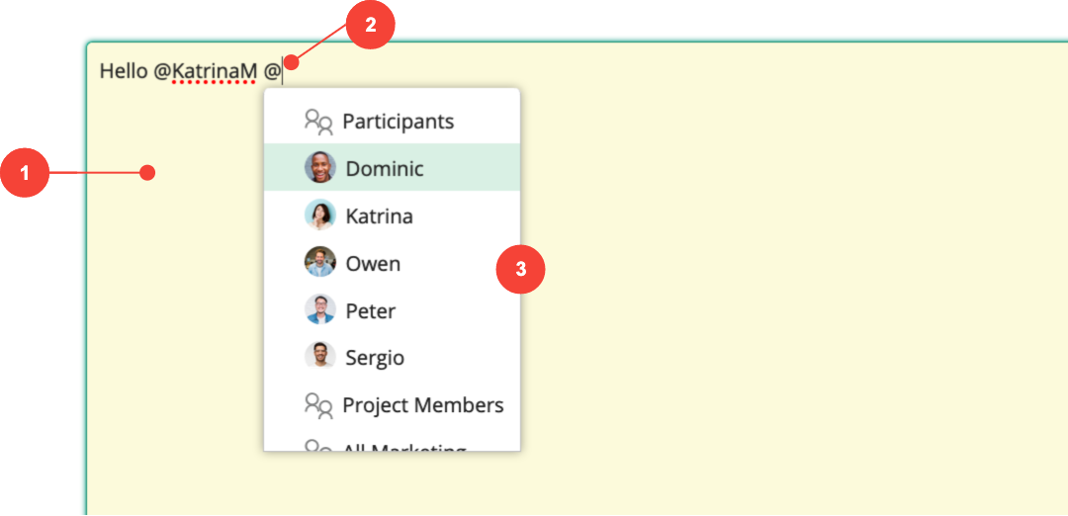Click the All Marketing group icon
The height and width of the screenshot is (516, 1068).
[x=318, y=445]
